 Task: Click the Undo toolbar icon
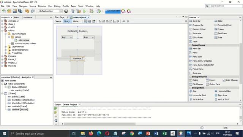click(27, 11)
